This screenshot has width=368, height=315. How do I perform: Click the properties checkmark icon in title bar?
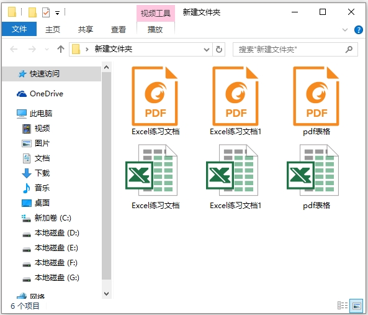tap(46, 12)
